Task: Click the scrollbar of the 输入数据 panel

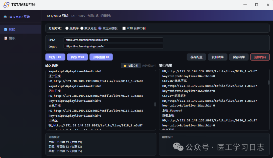Action: (x=155, y=104)
